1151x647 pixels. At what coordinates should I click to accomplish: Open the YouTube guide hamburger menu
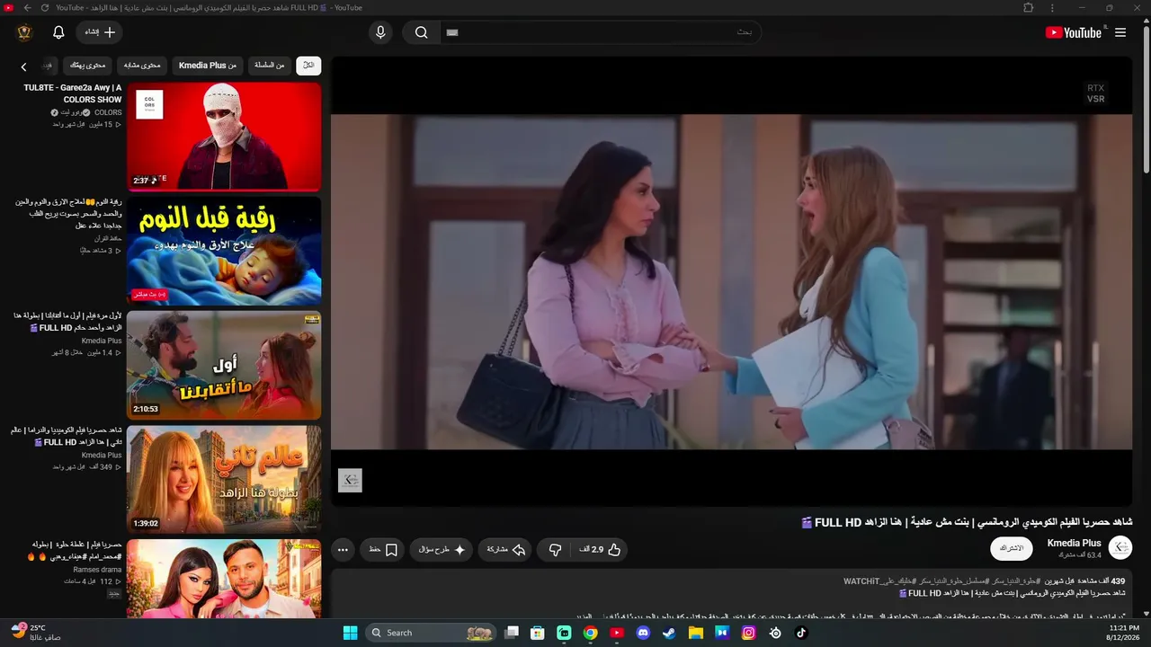(1120, 32)
